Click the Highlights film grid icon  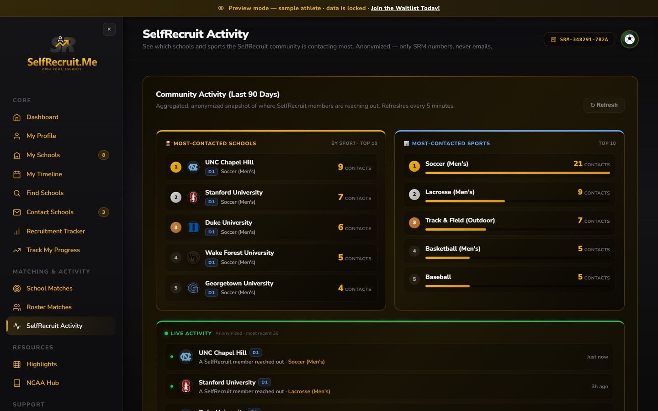coord(17,364)
